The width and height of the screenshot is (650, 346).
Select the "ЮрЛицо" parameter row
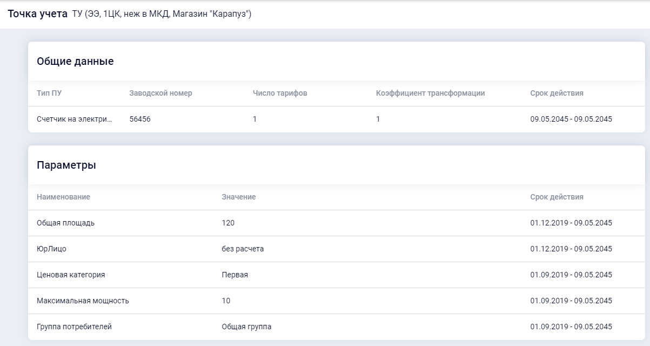51,249
